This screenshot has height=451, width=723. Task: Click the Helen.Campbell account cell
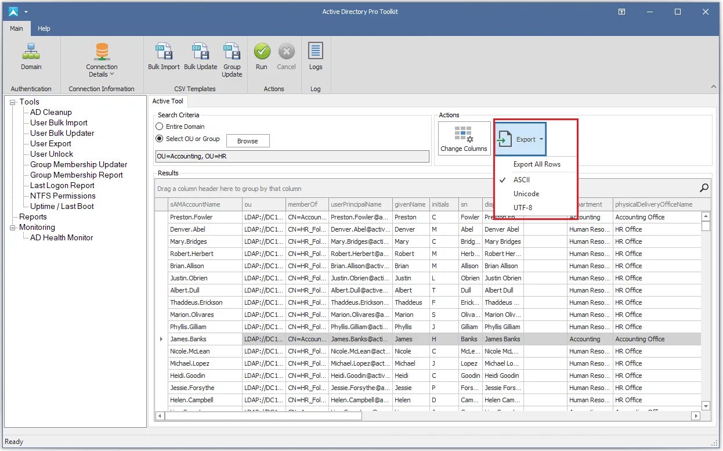point(205,400)
